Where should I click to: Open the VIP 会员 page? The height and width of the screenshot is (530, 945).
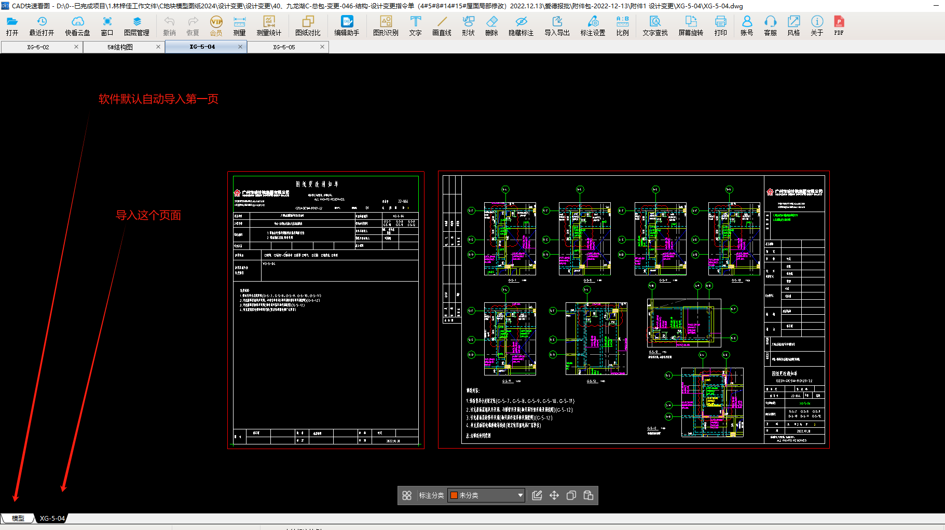point(216,25)
